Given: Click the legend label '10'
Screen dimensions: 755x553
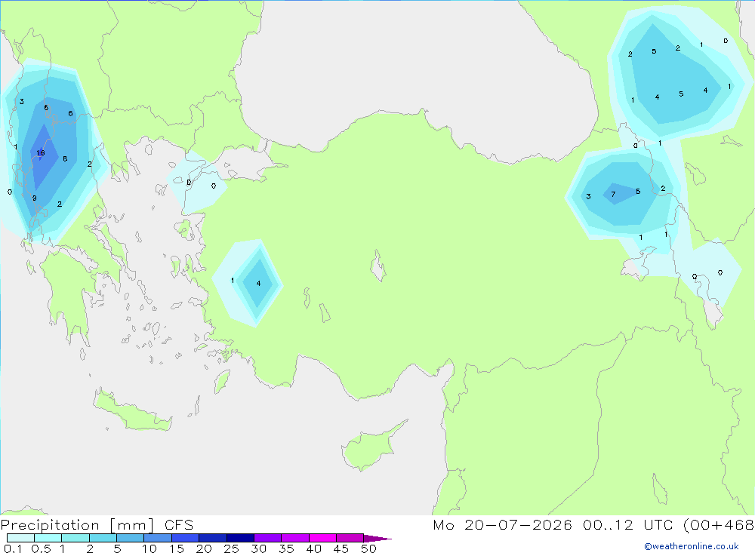Looking at the screenshot, I should point(149,548).
